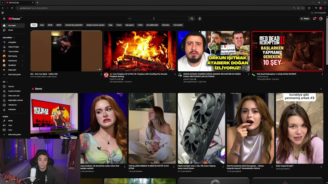Start voice search with microphone icon
This screenshot has width=328, height=184.
tap(200, 19)
